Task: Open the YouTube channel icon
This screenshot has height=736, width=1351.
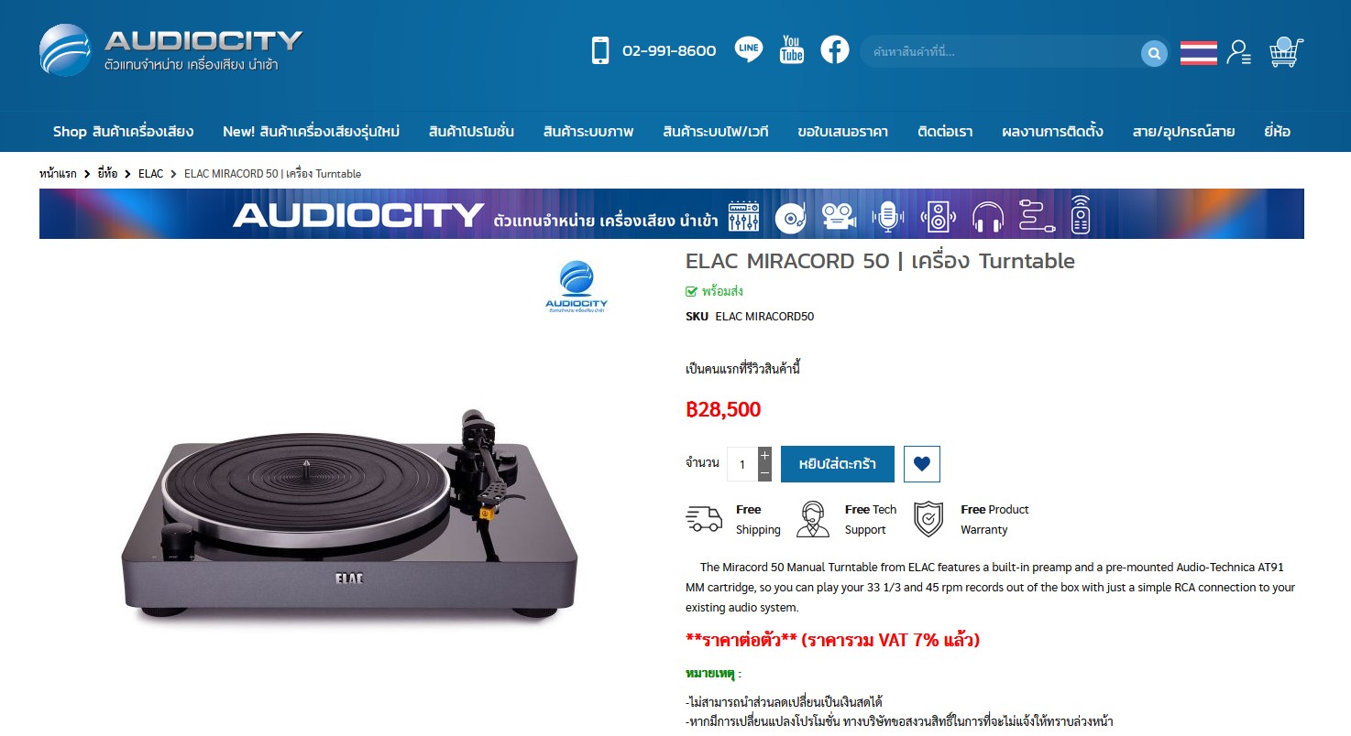Action: pyautogui.click(x=792, y=49)
